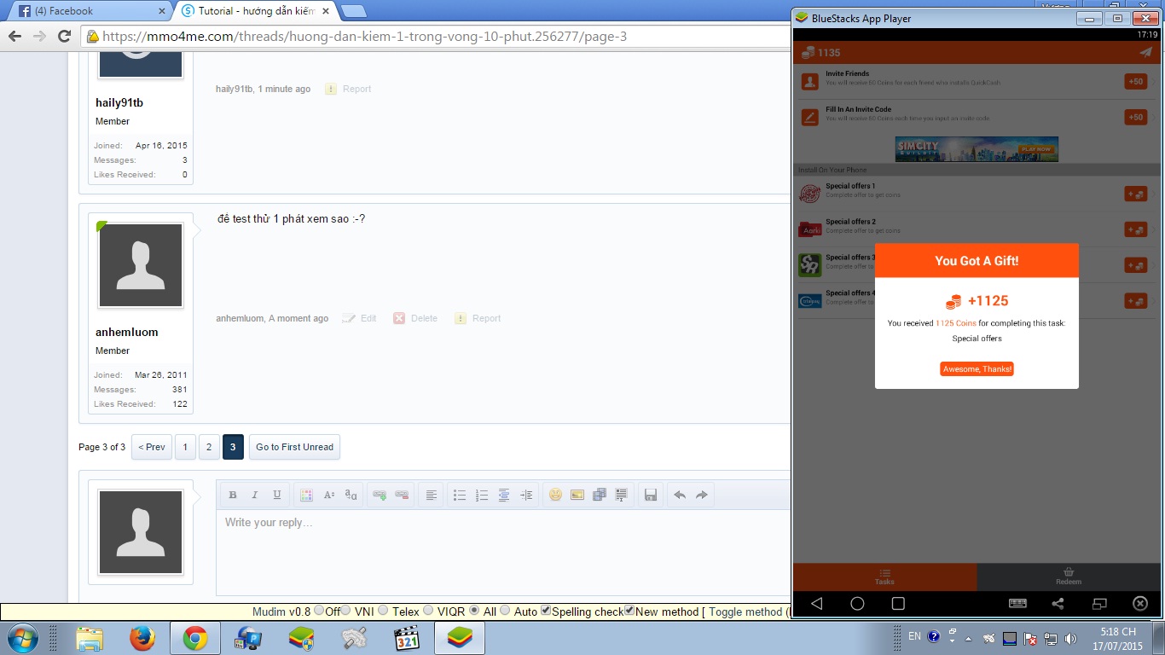Select the Mudim All input method
Viewport: 1165px width, 655px height.
474,611
